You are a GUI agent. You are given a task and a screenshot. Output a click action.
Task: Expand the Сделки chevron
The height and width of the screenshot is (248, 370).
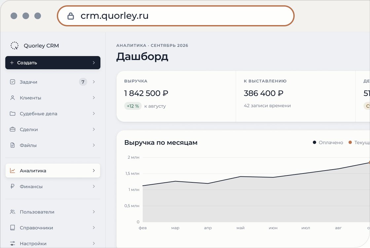[94, 129]
